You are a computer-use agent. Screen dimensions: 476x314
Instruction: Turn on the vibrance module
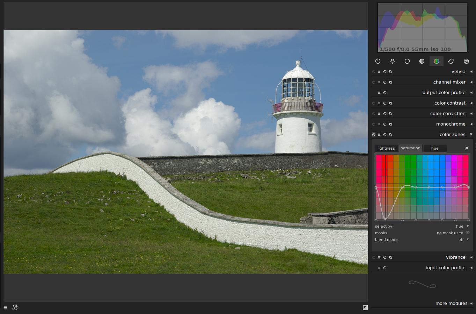(374, 257)
